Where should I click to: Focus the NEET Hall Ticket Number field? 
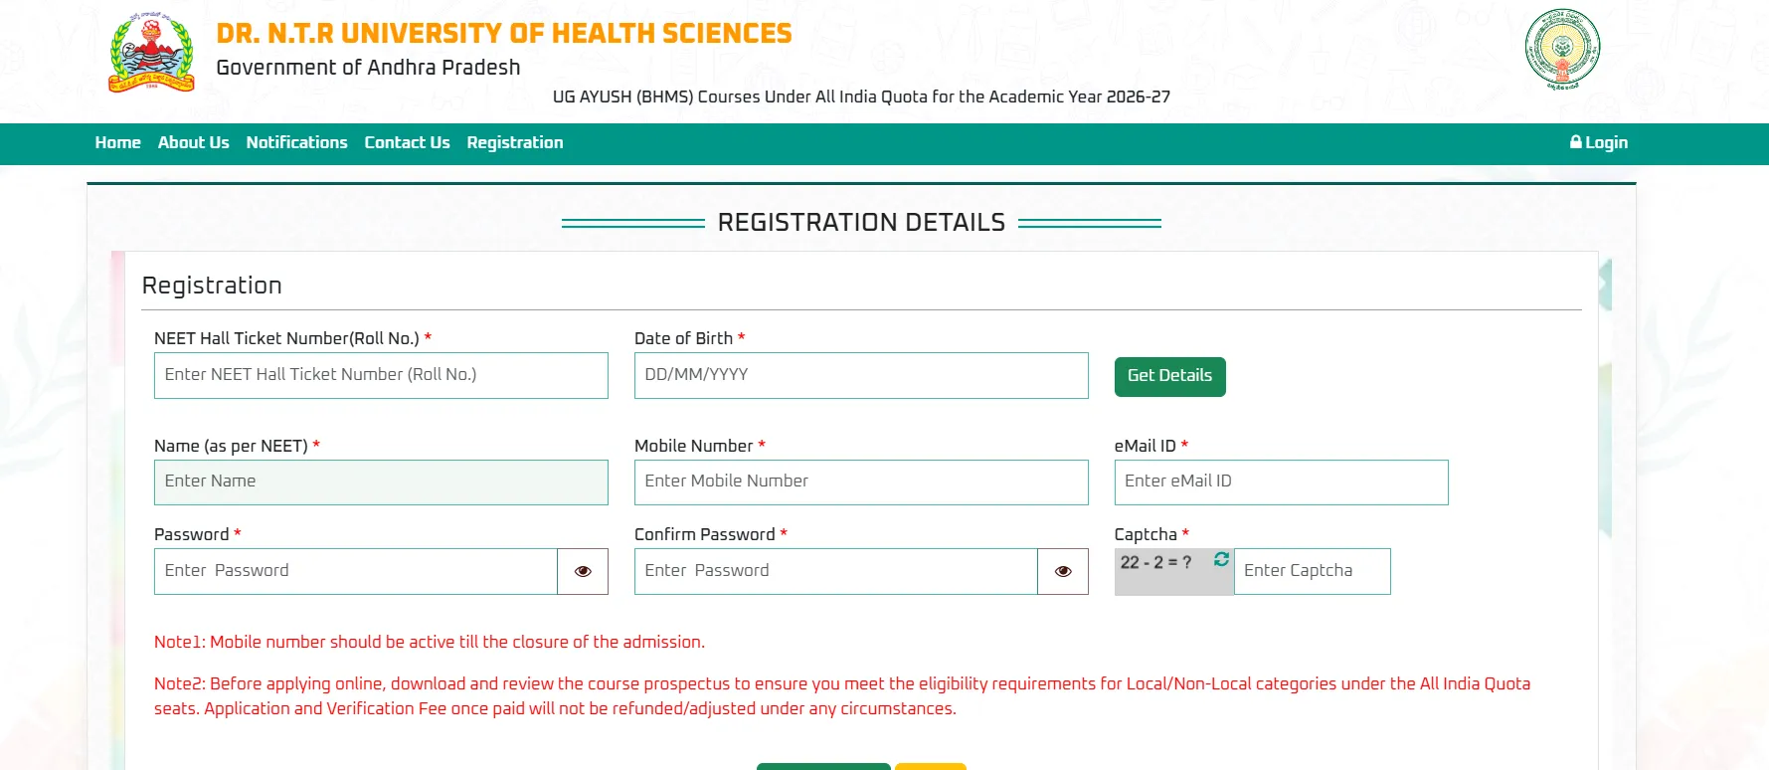tap(381, 375)
